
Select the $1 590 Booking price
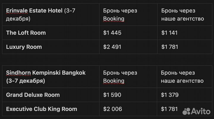112,95
